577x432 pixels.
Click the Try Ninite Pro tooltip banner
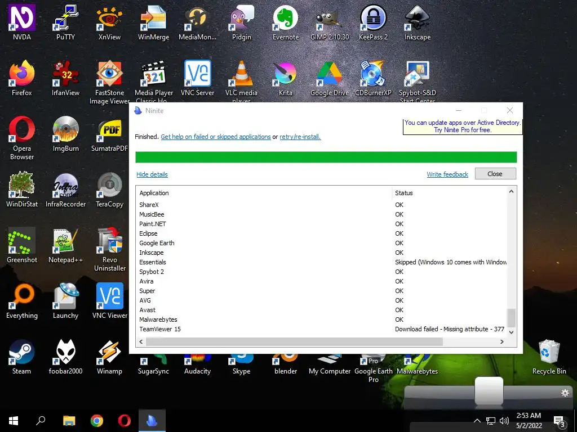pyautogui.click(x=463, y=127)
